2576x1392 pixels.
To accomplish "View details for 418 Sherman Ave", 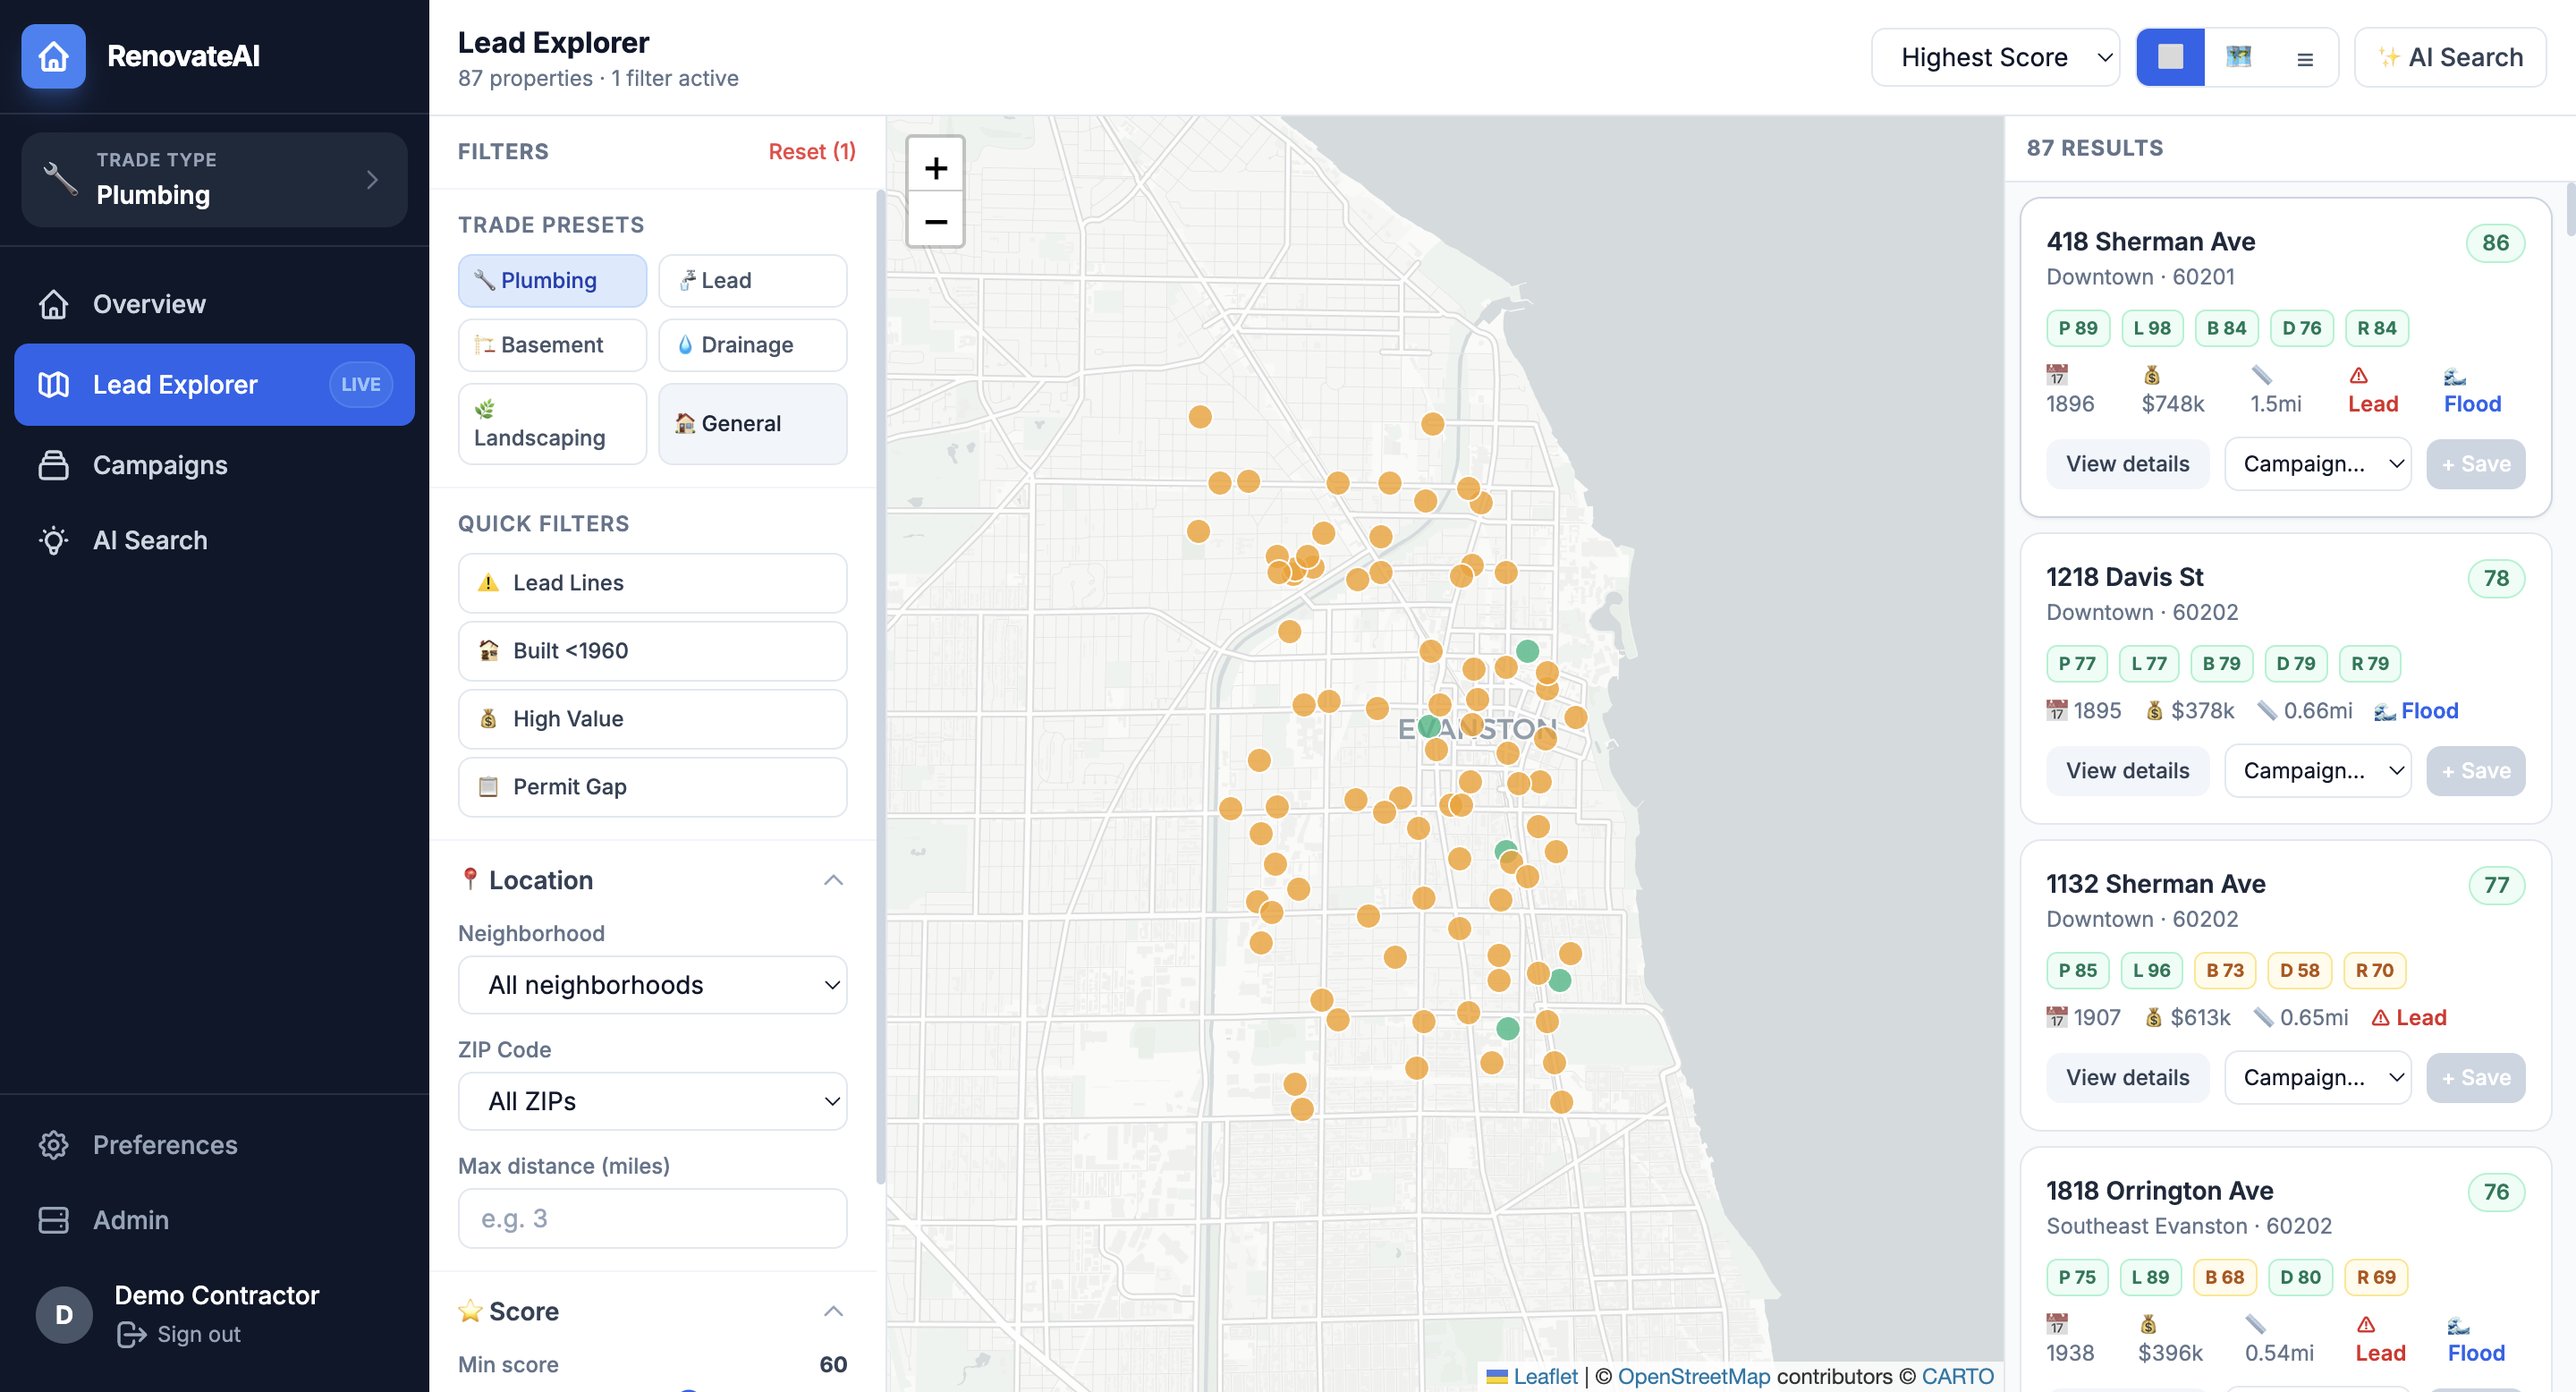I will [x=2127, y=464].
